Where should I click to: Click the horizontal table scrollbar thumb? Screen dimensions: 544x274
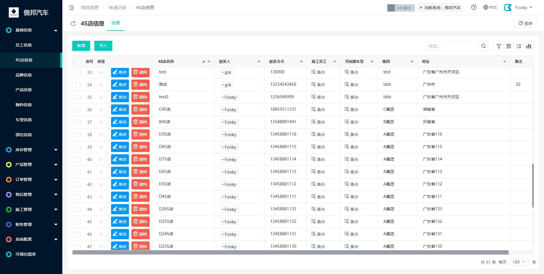[290, 252]
